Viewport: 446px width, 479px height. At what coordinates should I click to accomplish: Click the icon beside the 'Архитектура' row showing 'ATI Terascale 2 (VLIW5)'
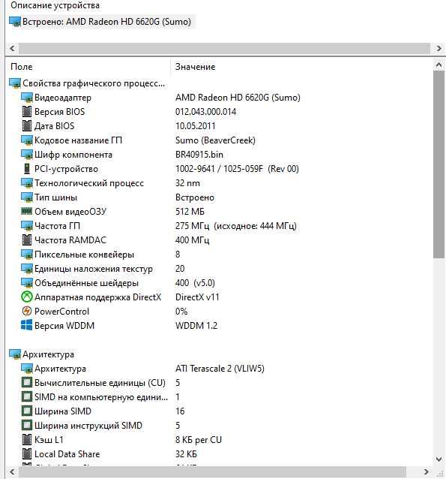coord(27,369)
